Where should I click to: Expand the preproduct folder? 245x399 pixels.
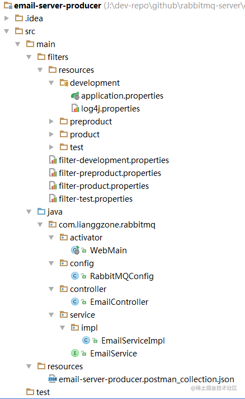point(51,122)
